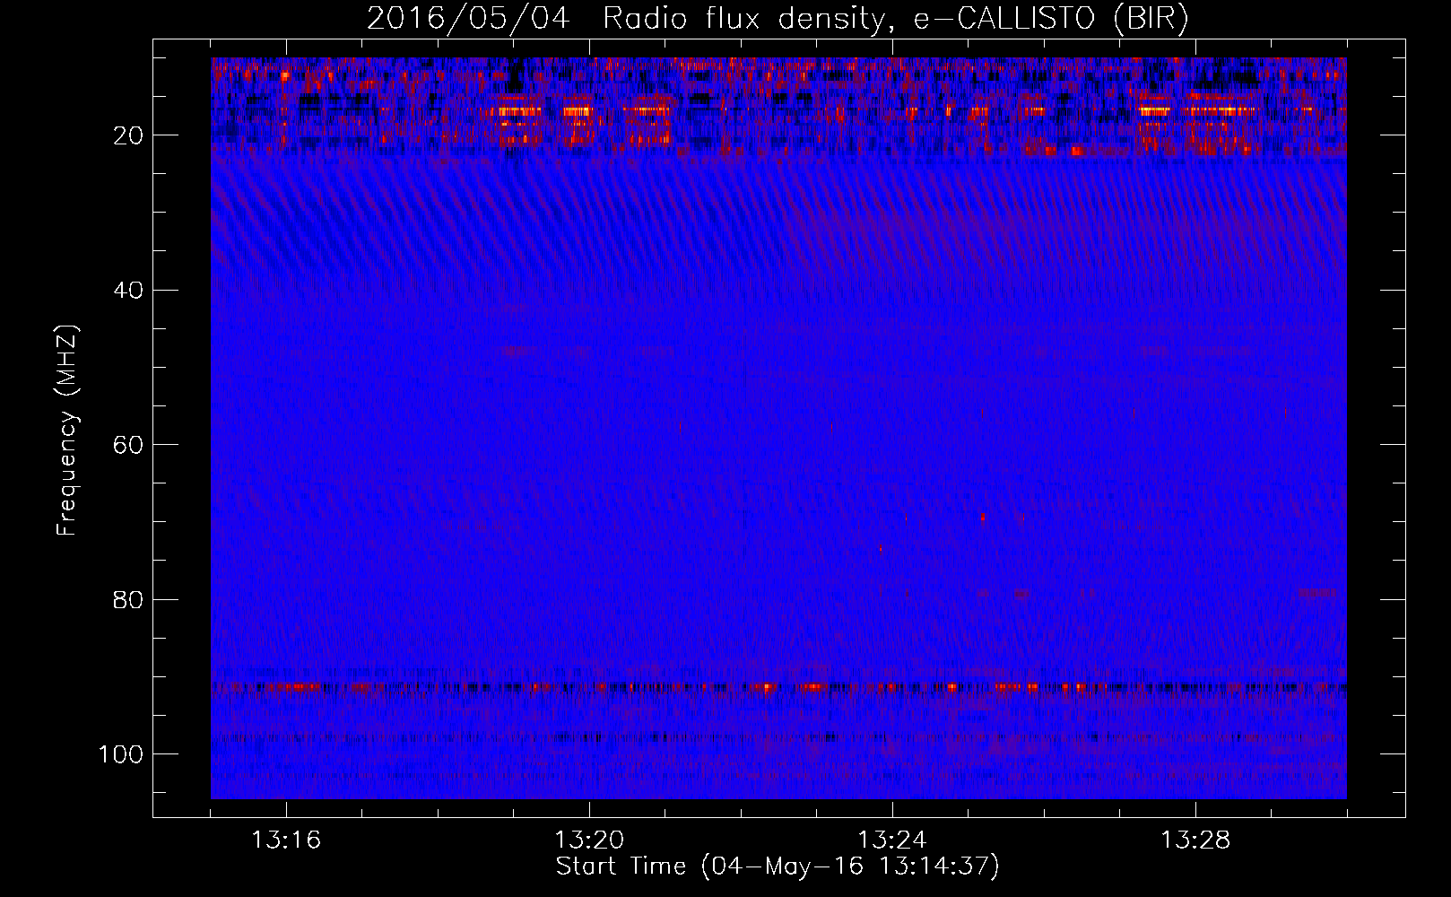Click the '60' frequency tick label
1451x897 pixels.
pos(129,445)
